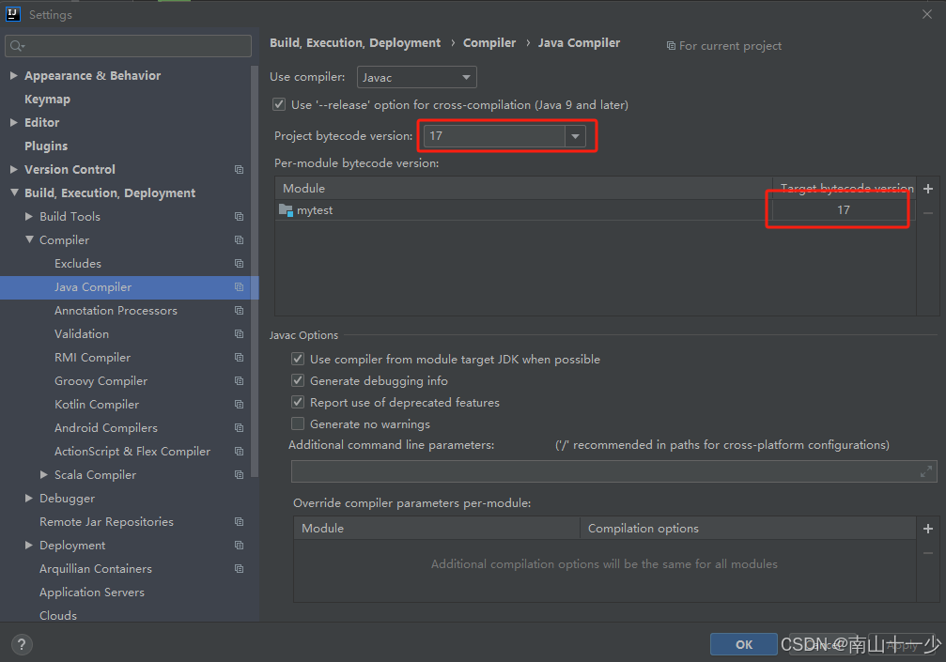
Task: Add a per-module compiler override
Action: [x=928, y=529]
